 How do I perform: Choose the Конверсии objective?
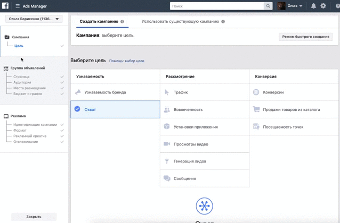(294, 92)
